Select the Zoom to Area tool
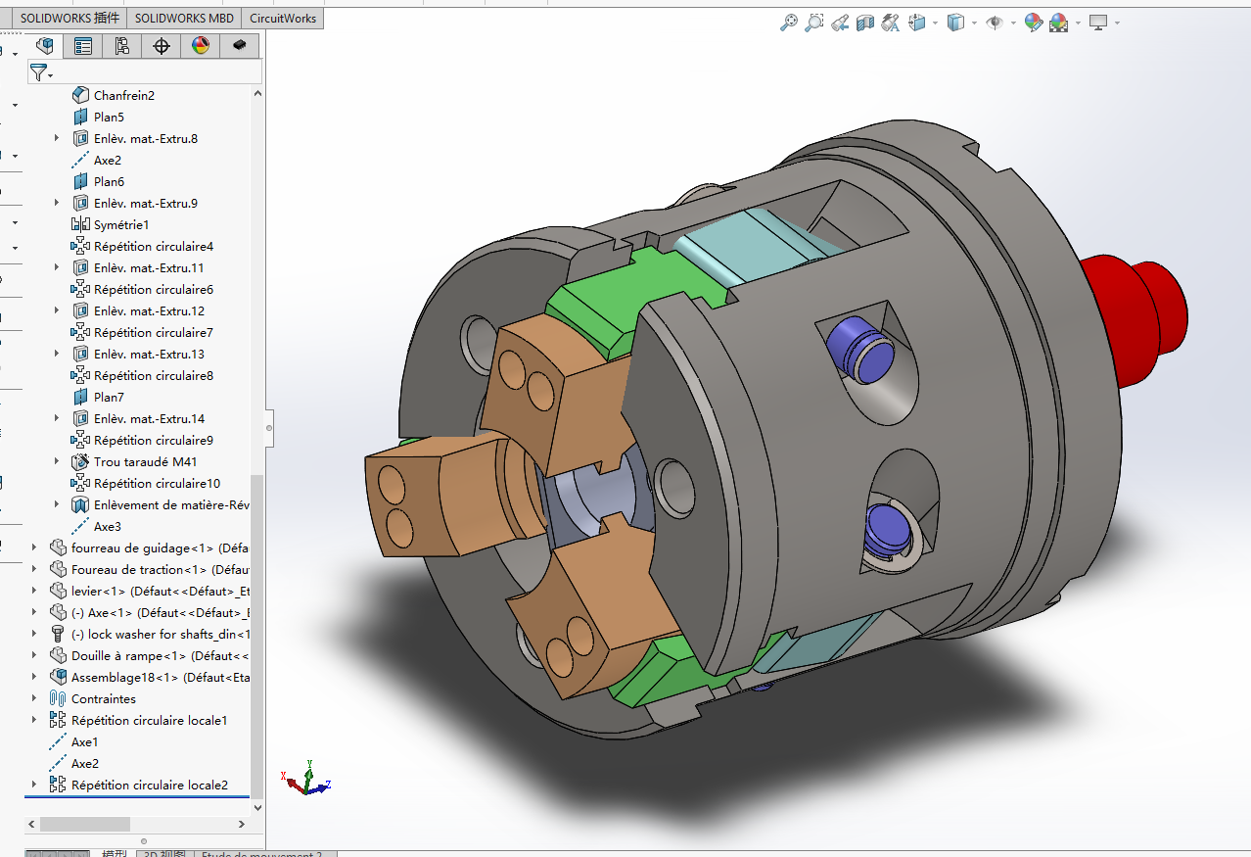The height and width of the screenshot is (857, 1251). [x=814, y=23]
